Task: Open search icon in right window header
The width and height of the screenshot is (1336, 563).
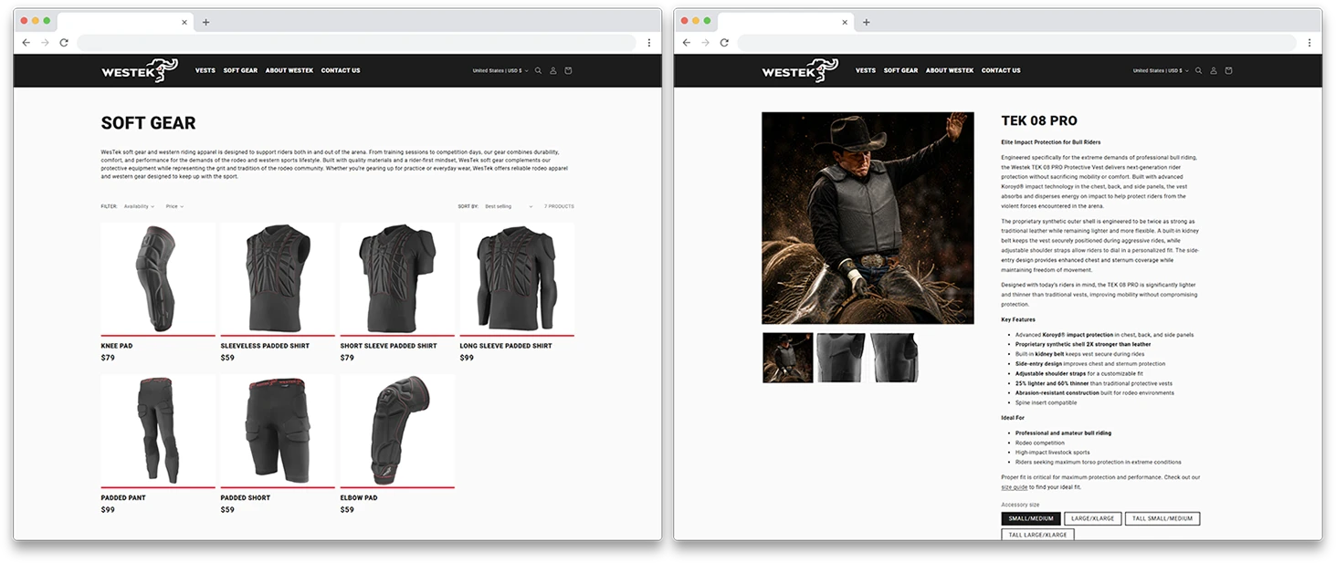Action: (x=1198, y=70)
